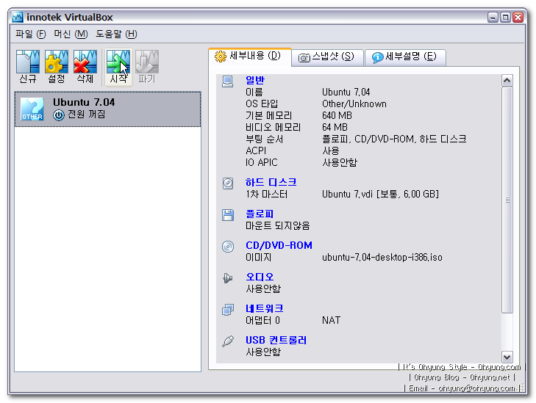This screenshot has height=403, width=536.
Task: Open the CD/DVD-ROM section link
Action: tap(279, 245)
